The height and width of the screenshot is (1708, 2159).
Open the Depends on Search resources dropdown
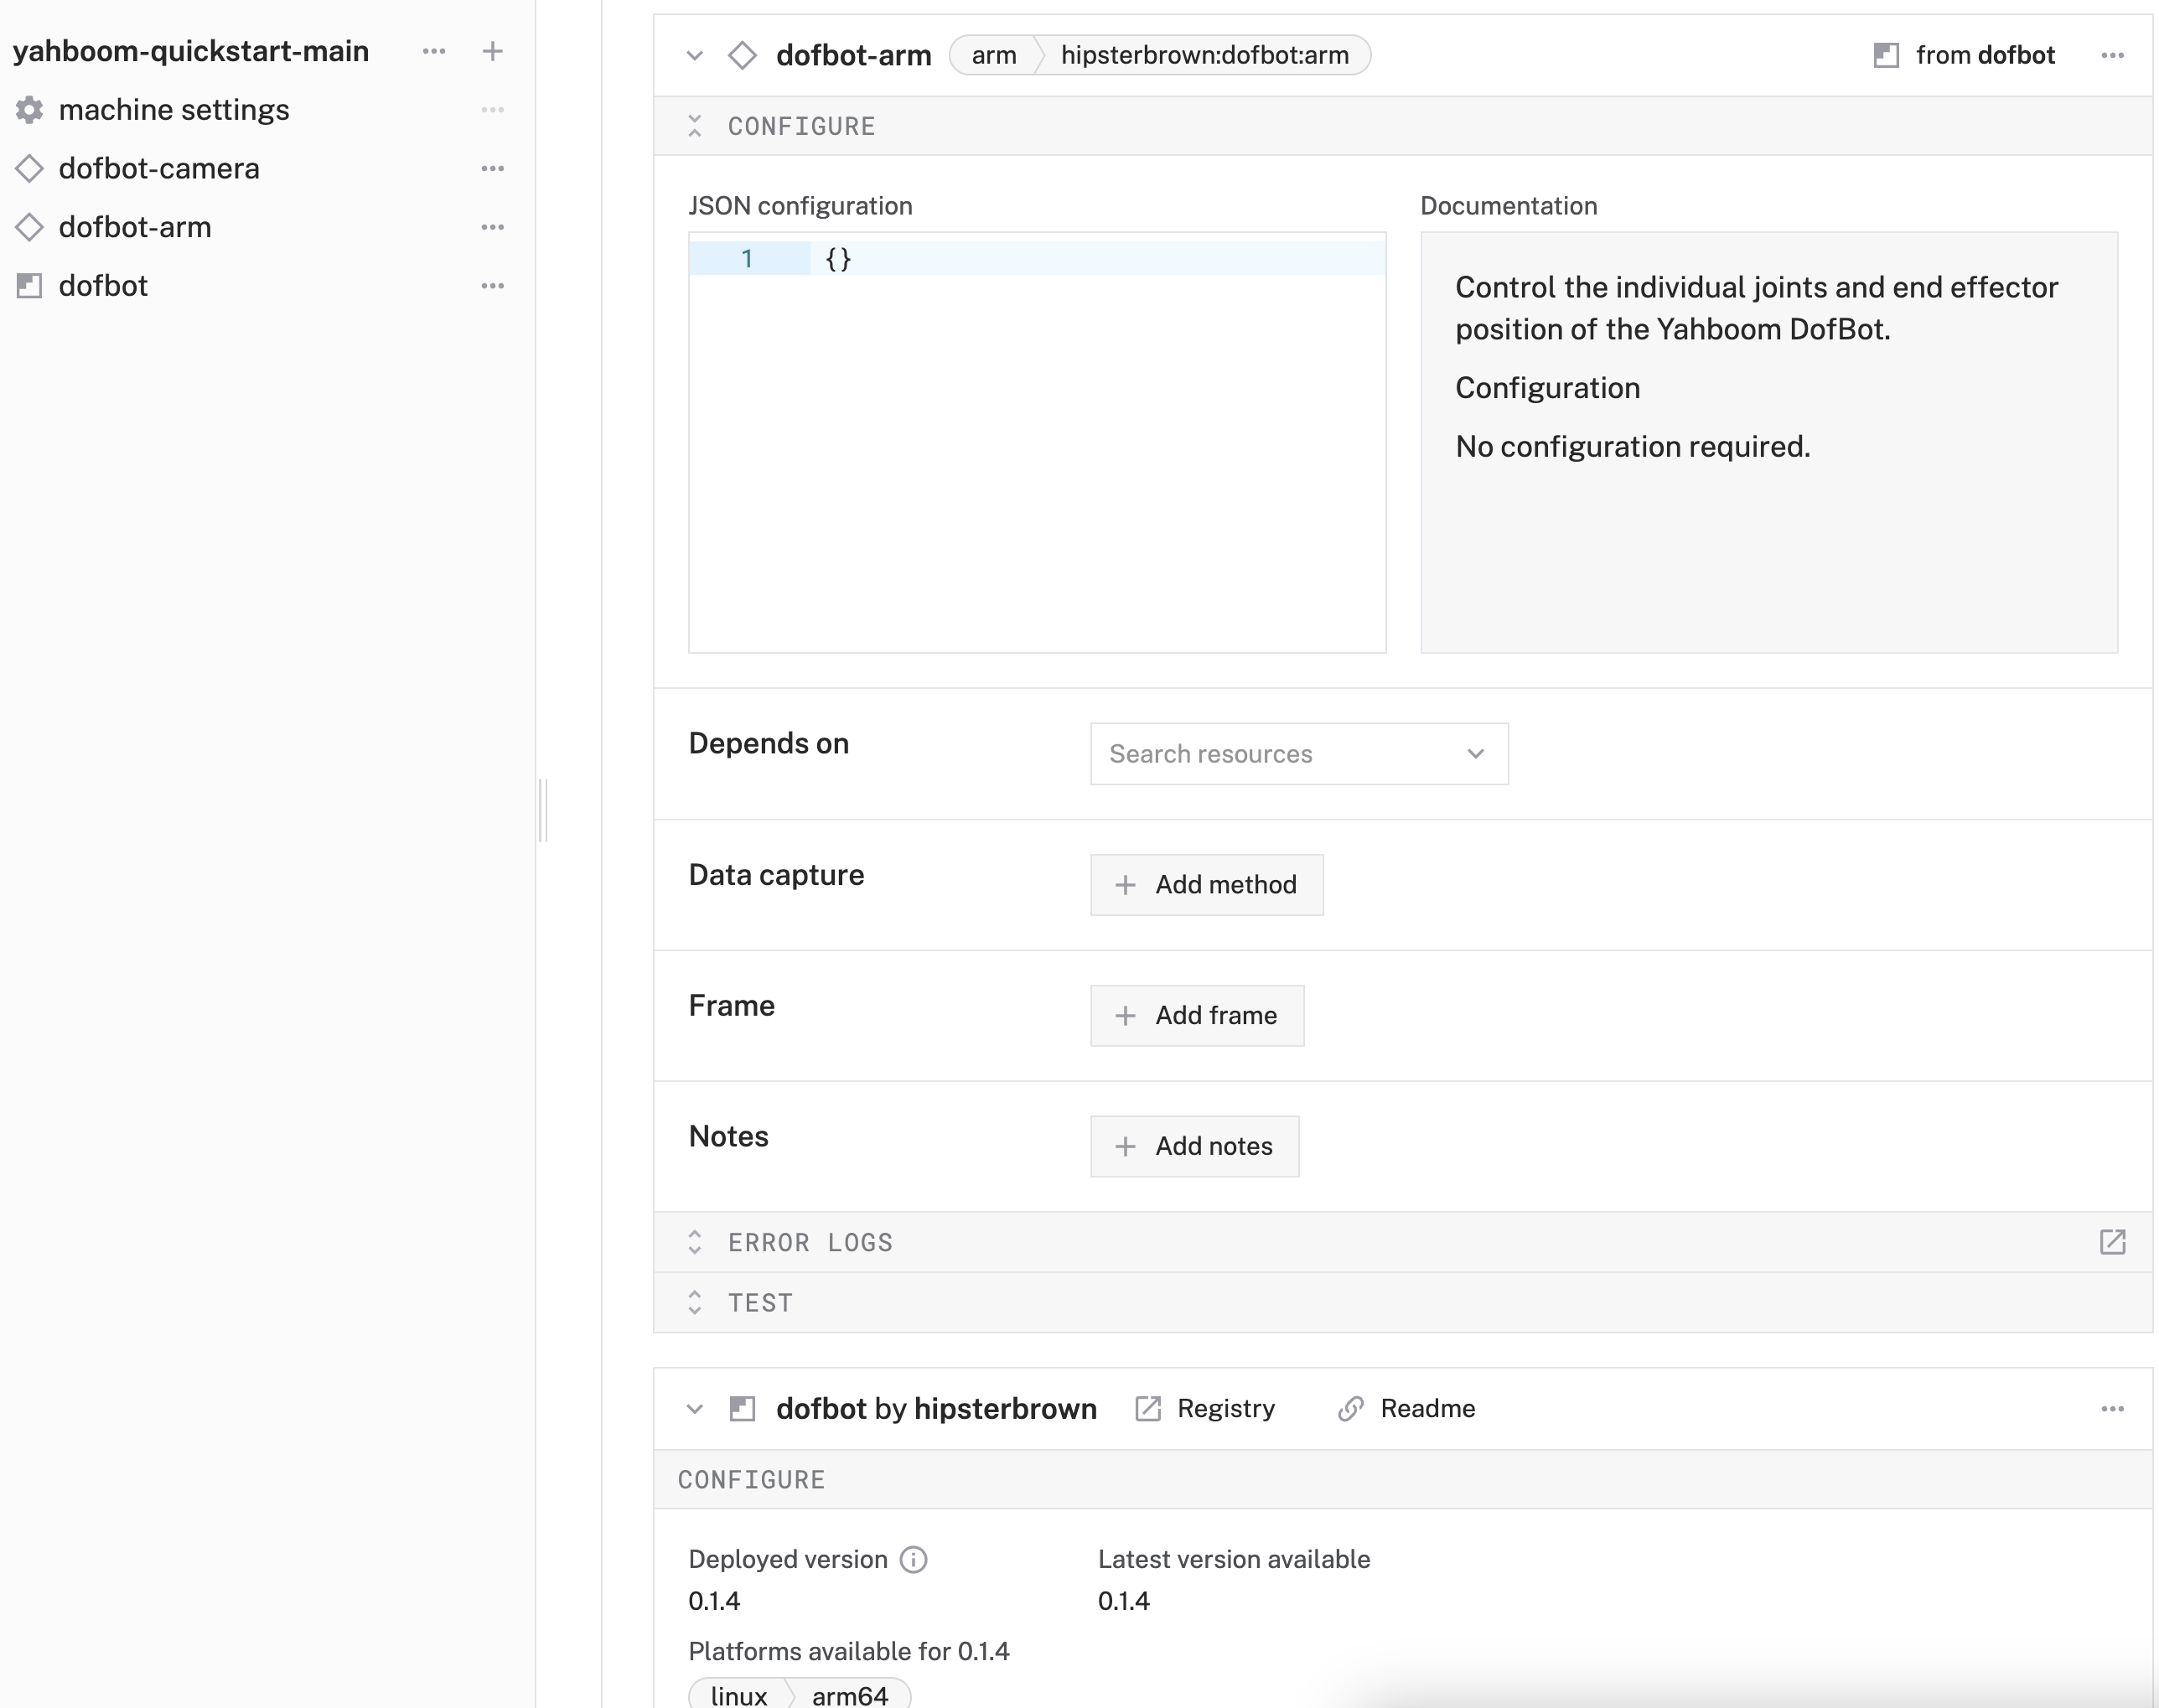click(1299, 754)
